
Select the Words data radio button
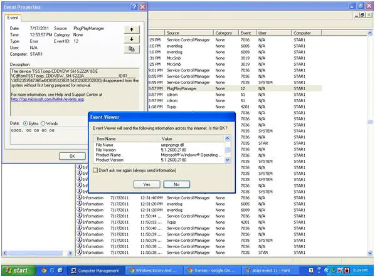click(x=43, y=123)
